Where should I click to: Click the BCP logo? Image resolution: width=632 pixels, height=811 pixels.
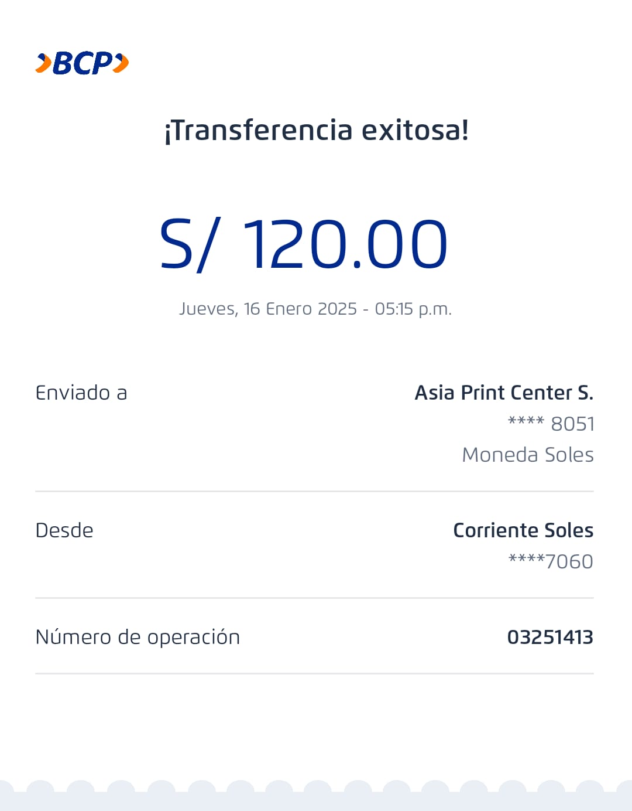coord(82,63)
